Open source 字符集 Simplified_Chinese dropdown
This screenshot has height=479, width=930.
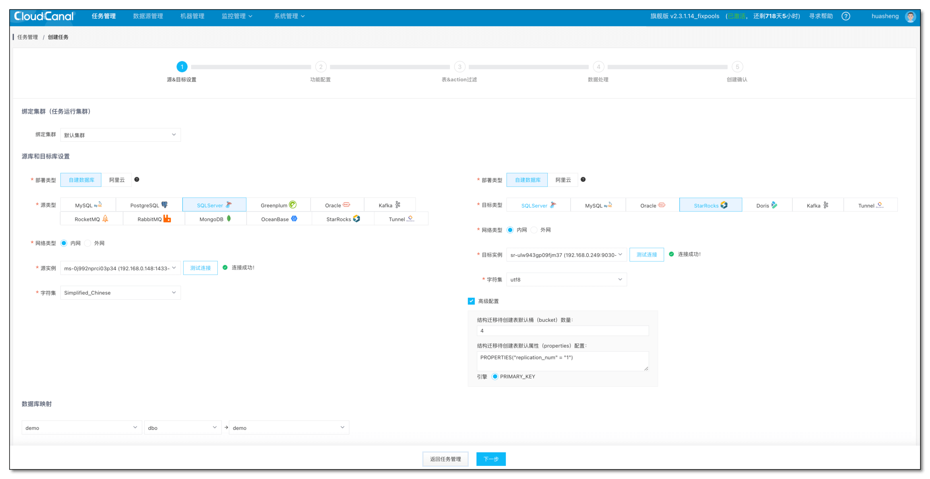[x=120, y=293]
